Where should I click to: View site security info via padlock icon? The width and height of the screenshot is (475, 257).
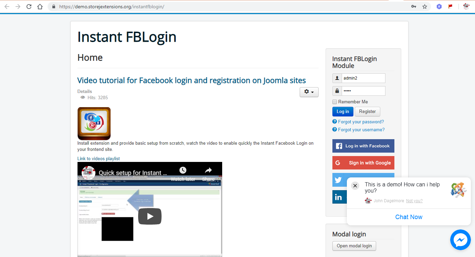(53, 7)
